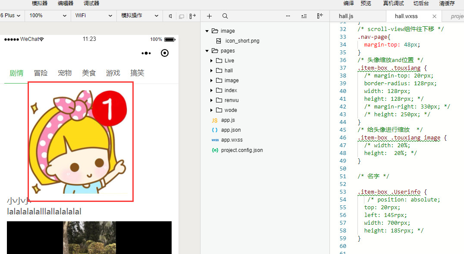Click the 编辑器 toolbar item
Screen dimensions: 464x254
pyautogui.click(x=66, y=3)
